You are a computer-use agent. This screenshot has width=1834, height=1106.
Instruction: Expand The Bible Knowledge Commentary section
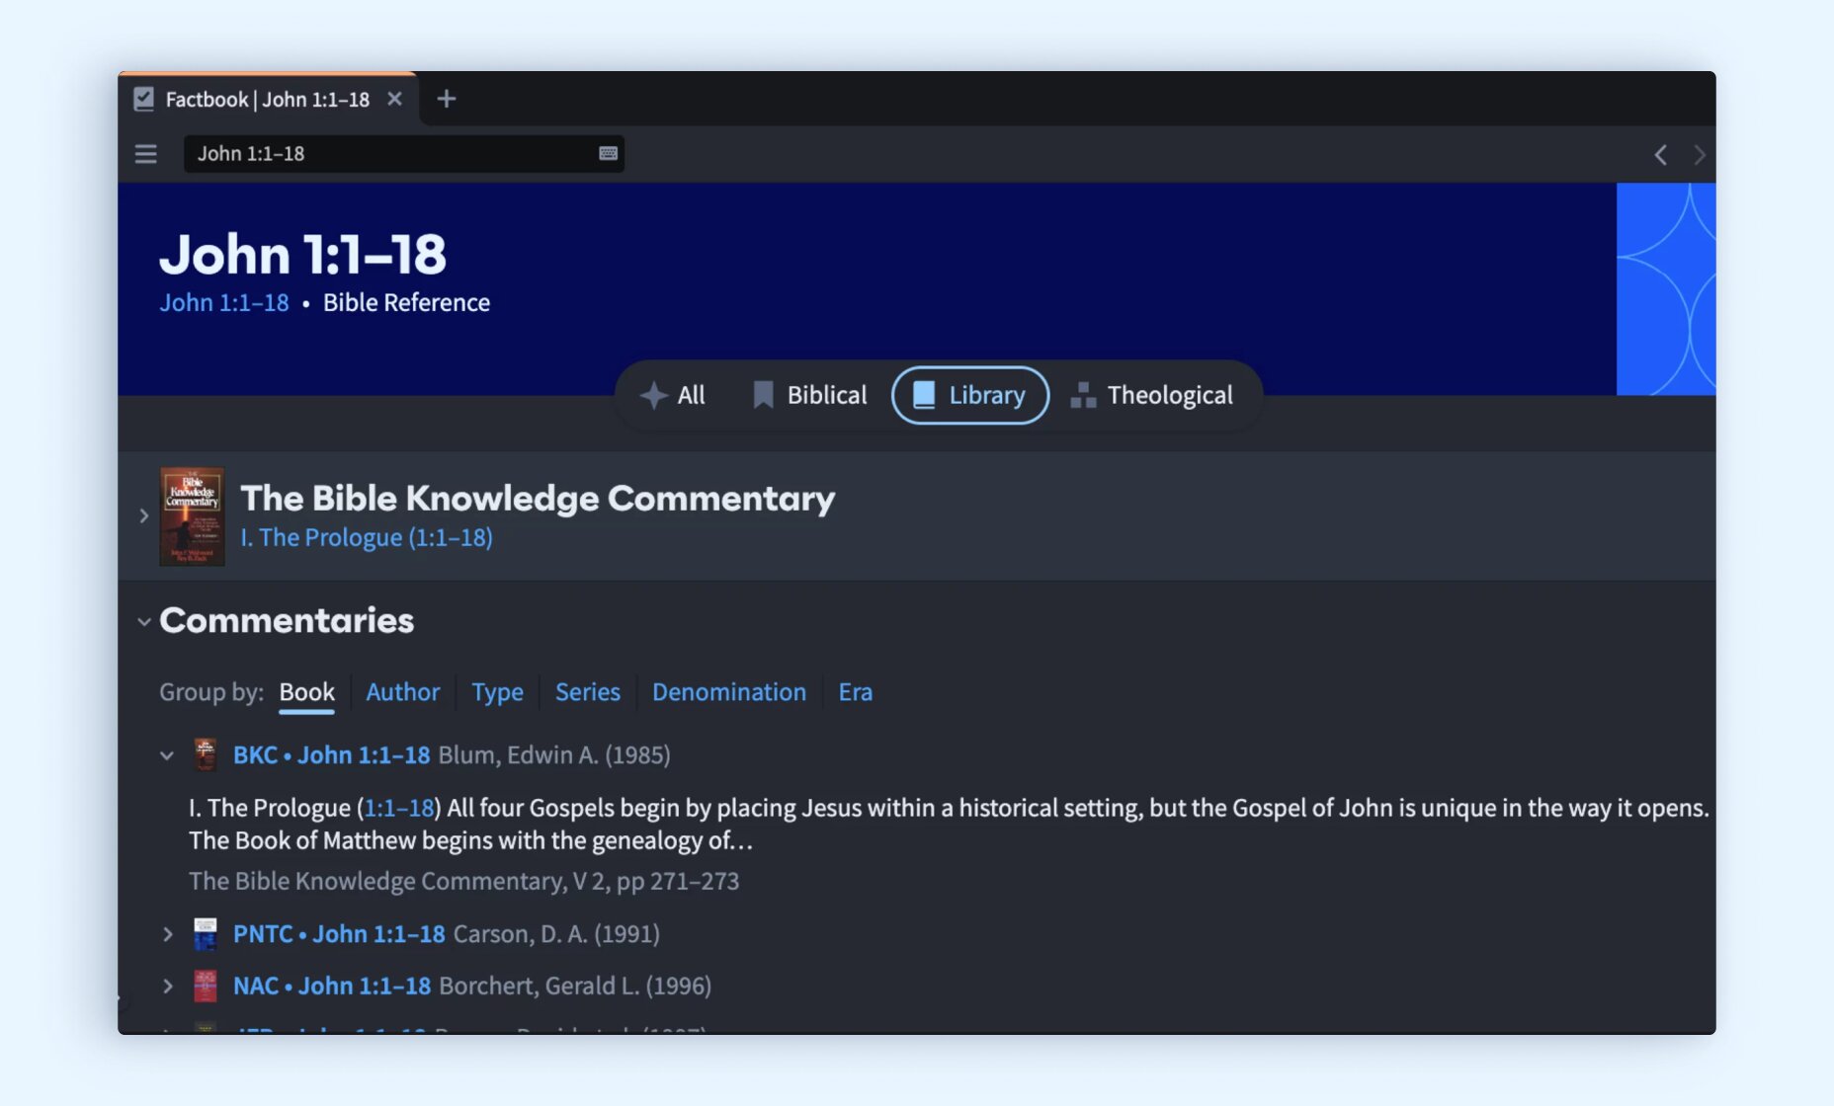(x=143, y=515)
